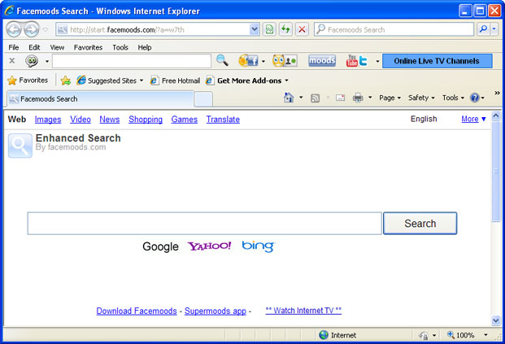This screenshot has height=344, width=505.
Task: Open the Translate link
Action: (x=223, y=120)
